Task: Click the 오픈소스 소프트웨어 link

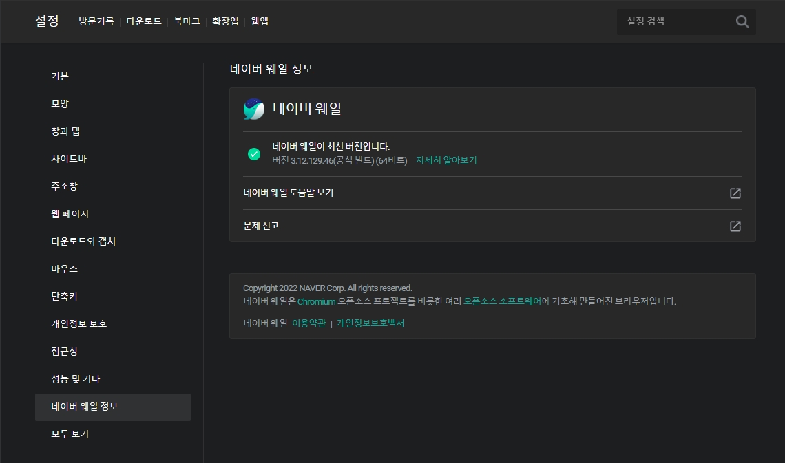Action: (502, 301)
